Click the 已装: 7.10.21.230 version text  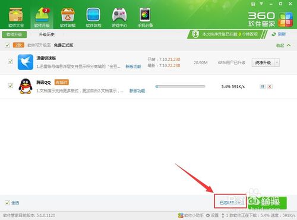(x=164, y=59)
